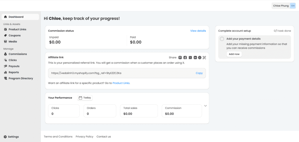Click the Commissions money bag icon
The image size is (299, 142).
(5, 54)
